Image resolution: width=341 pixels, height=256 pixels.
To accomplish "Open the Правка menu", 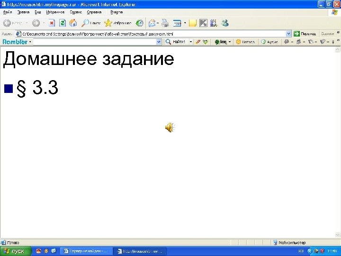I will pos(23,12).
